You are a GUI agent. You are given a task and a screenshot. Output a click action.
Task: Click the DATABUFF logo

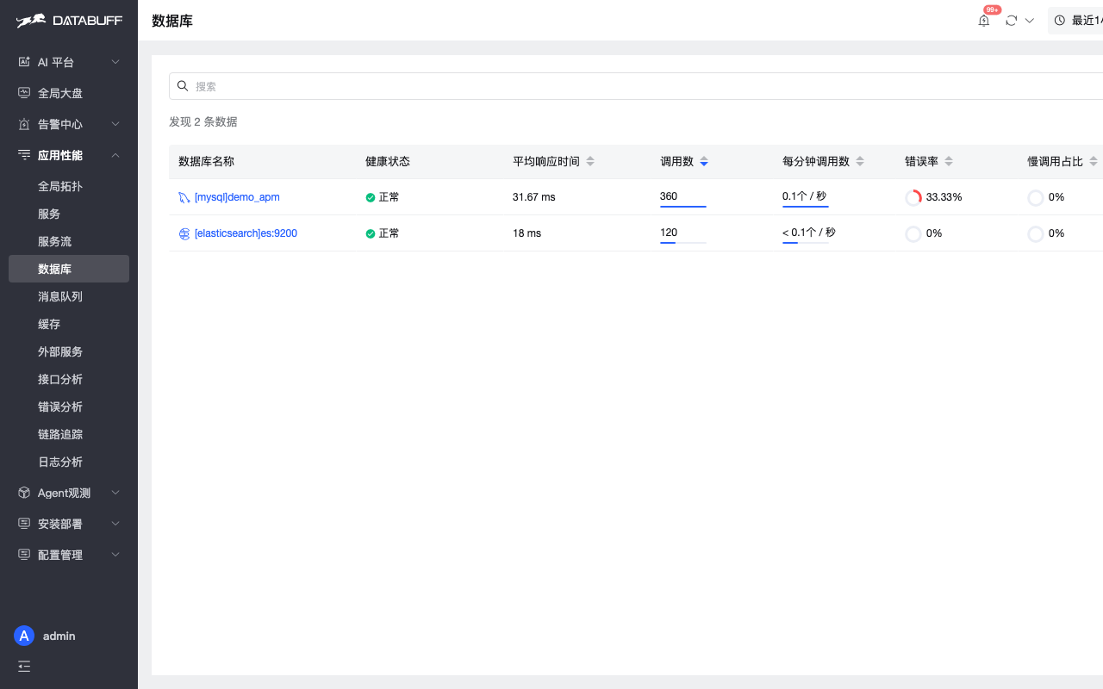coord(68,21)
